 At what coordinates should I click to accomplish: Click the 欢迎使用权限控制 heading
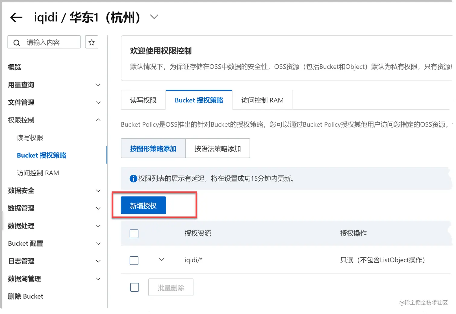pos(161,51)
